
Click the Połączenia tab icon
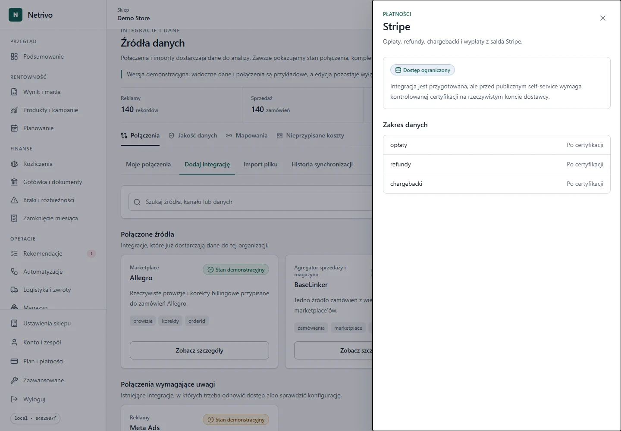[124, 136]
